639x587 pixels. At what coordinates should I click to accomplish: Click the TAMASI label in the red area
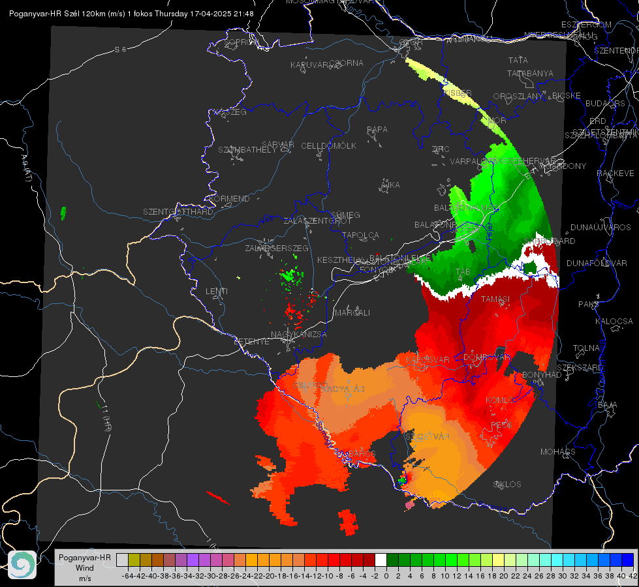pyautogui.click(x=495, y=299)
